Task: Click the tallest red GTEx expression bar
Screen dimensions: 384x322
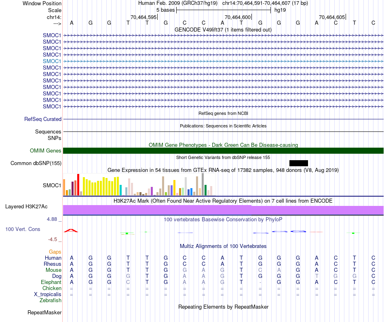Action: (x=78, y=184)
